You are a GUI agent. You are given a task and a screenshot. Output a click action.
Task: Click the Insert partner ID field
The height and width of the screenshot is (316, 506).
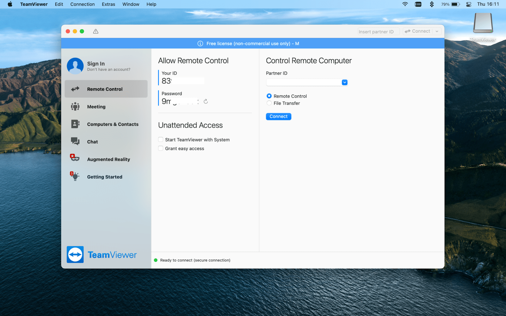[x=378, y=31]
